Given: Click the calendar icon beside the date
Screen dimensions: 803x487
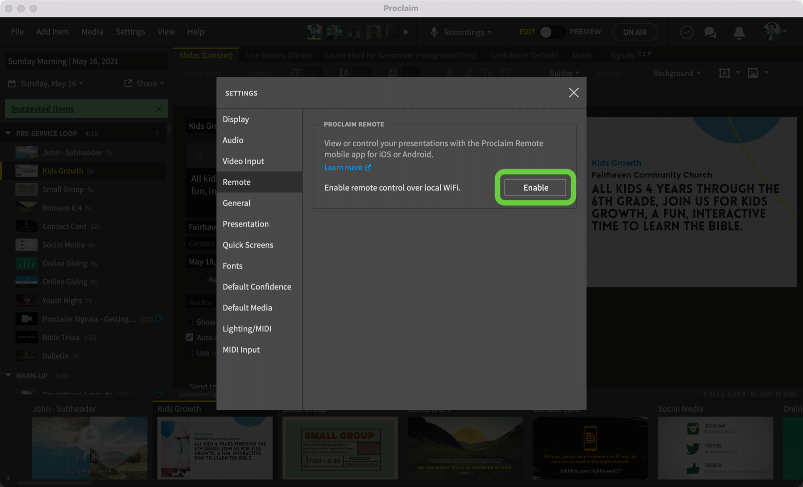Looking at the screenshot, I should pos(12,83).
